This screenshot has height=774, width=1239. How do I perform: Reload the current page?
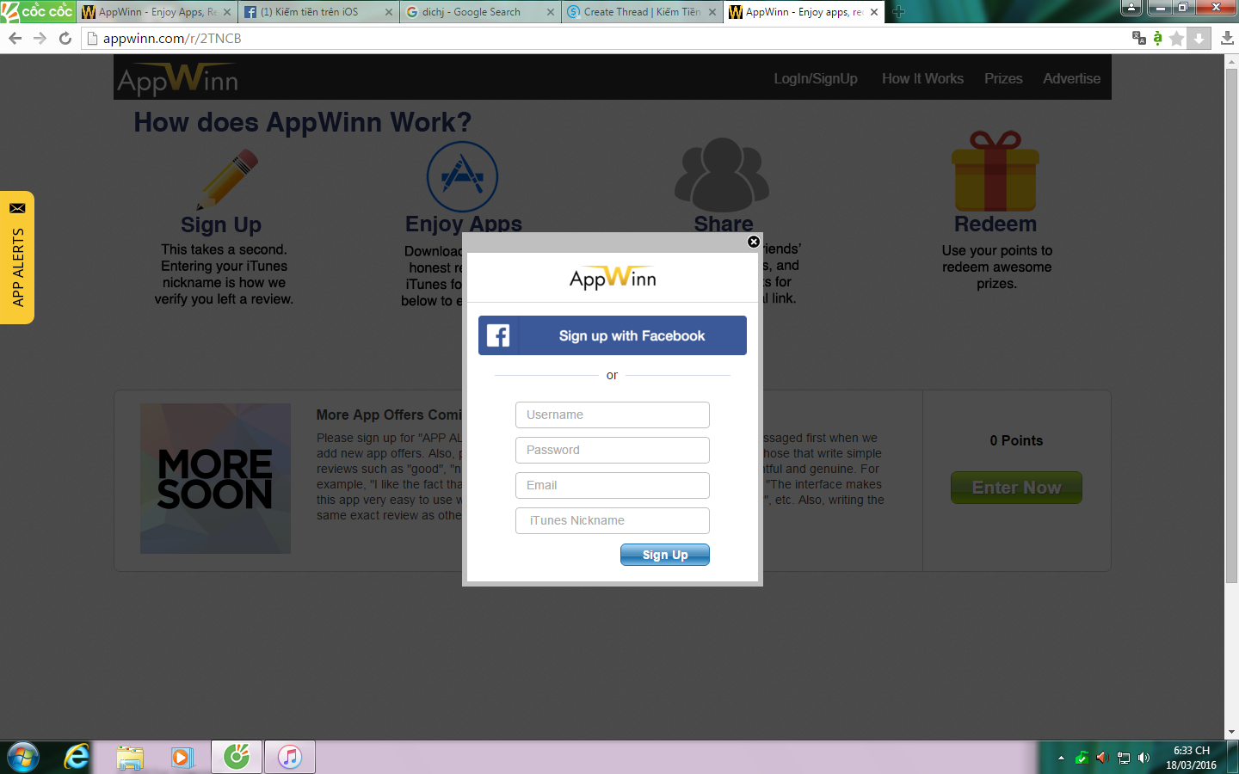[65, 38]
